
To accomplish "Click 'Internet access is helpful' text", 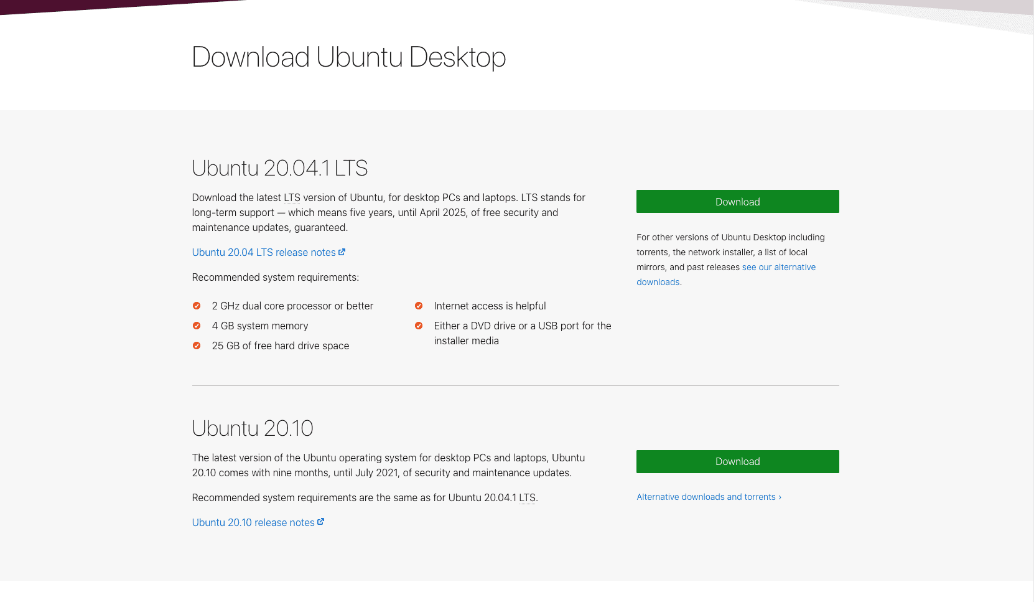I will (490, 306).
